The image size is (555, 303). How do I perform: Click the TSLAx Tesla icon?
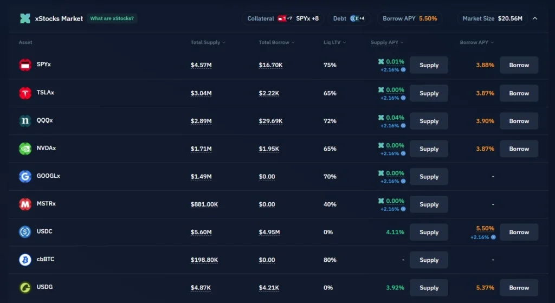tap(25, 93)
